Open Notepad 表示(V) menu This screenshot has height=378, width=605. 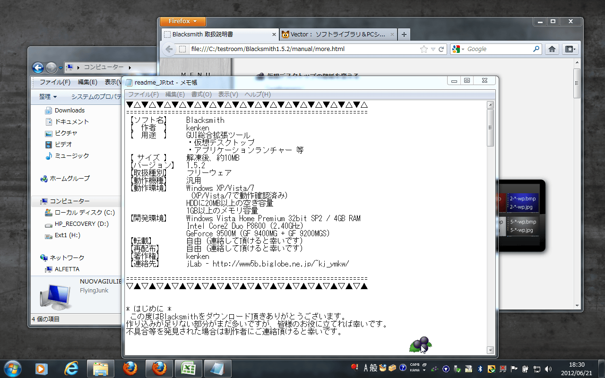click(228, 94)
